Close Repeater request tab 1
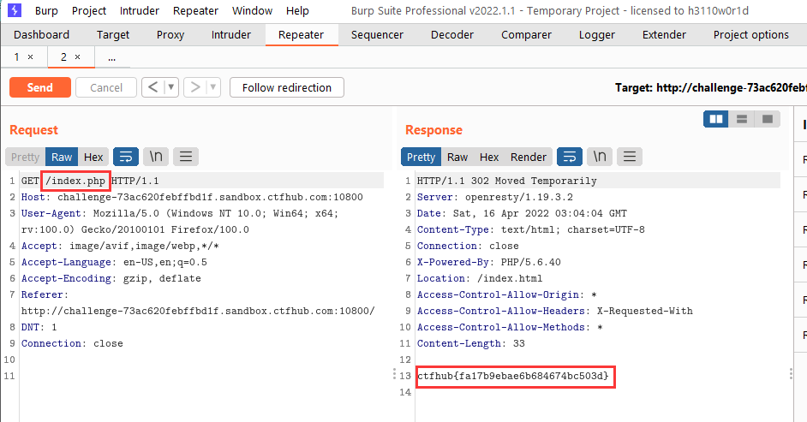 [30, 57]
